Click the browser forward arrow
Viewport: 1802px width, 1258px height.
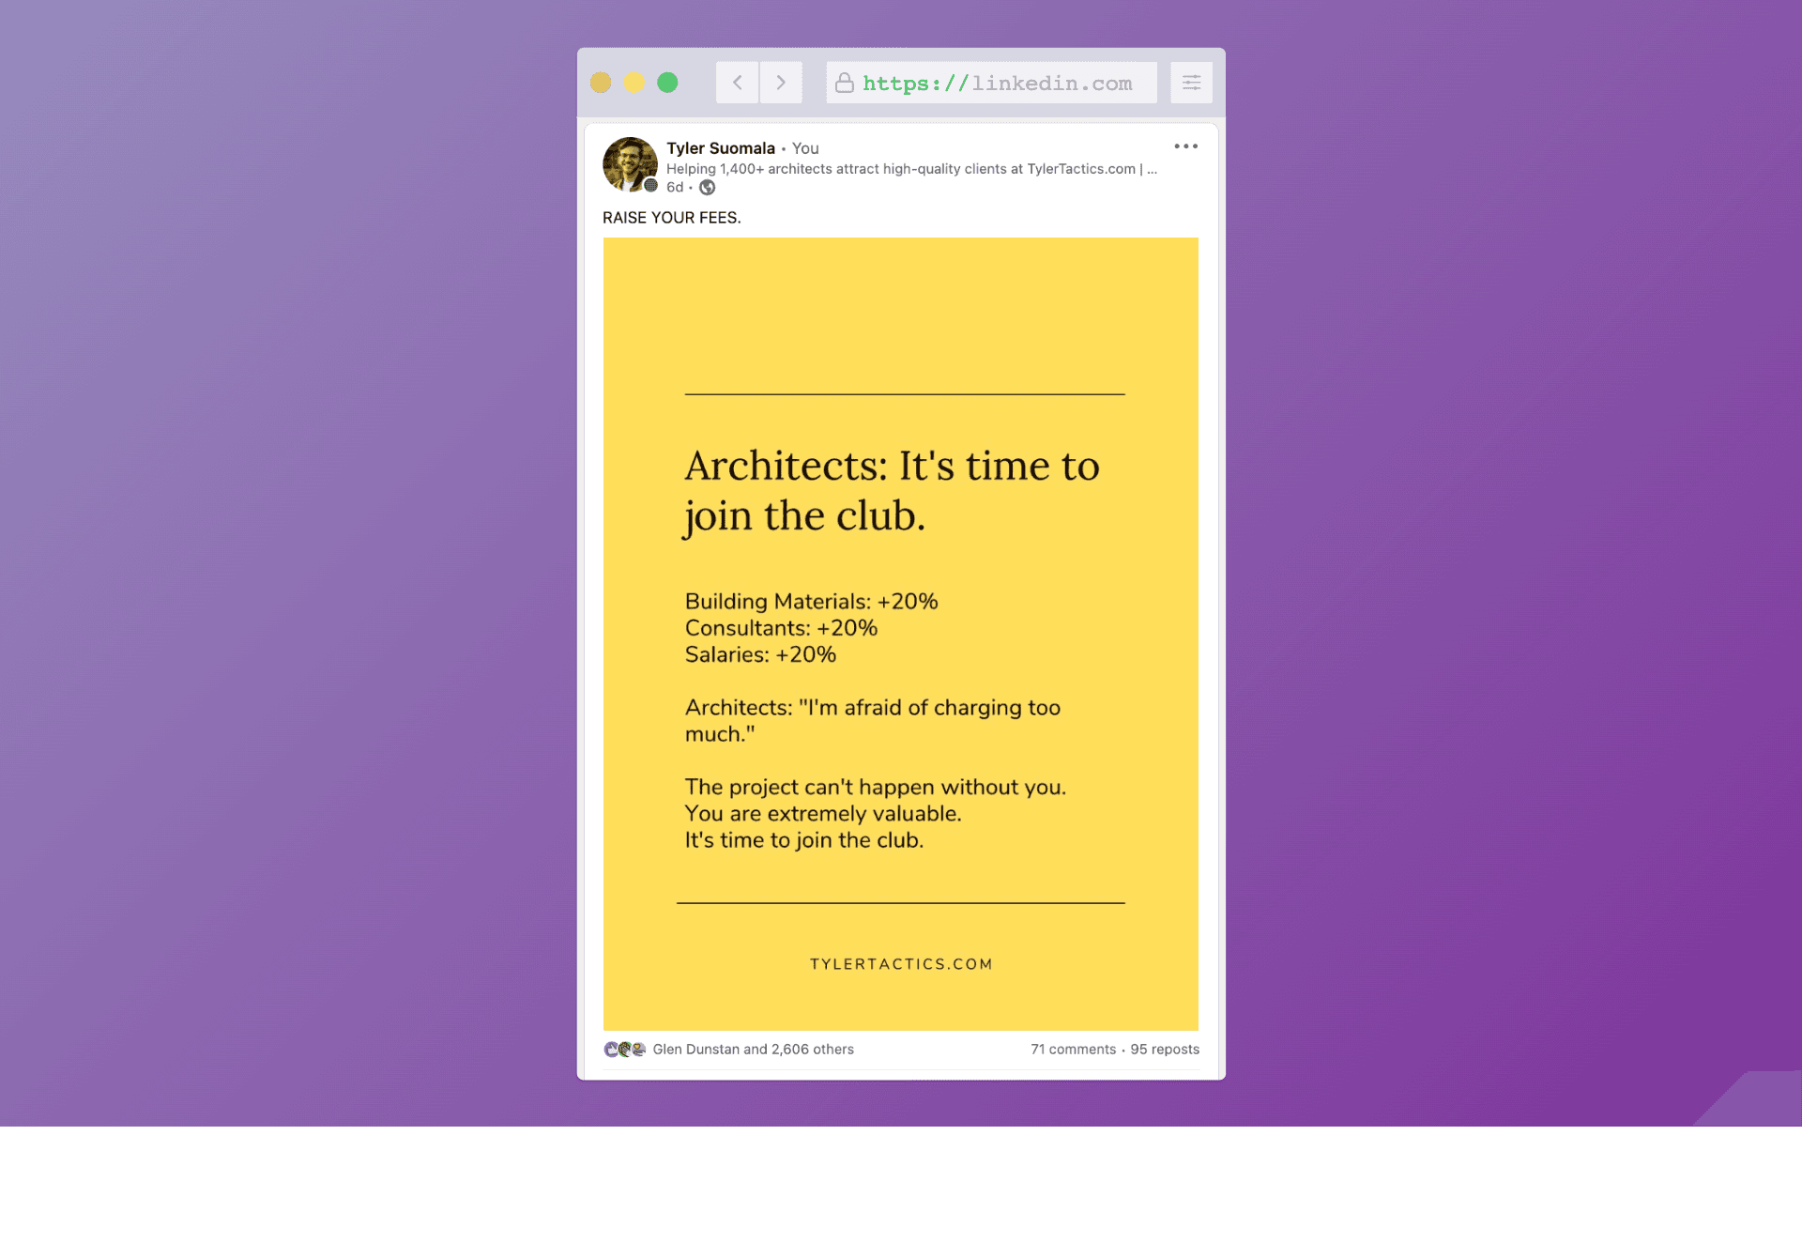click(781, 83)
